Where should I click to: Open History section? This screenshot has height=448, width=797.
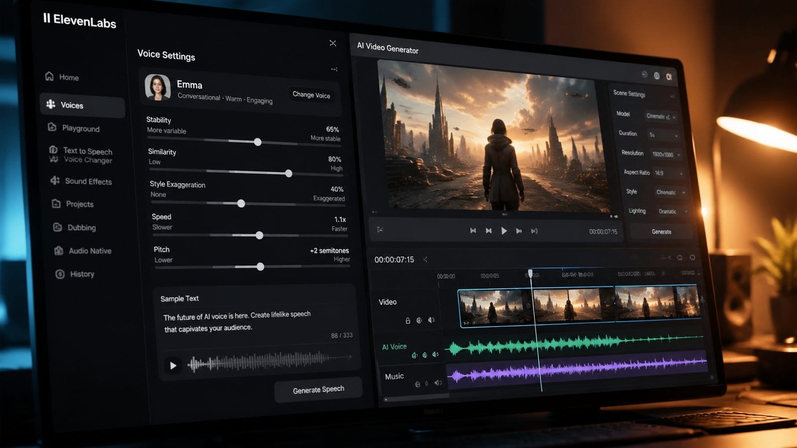(82, 274)
